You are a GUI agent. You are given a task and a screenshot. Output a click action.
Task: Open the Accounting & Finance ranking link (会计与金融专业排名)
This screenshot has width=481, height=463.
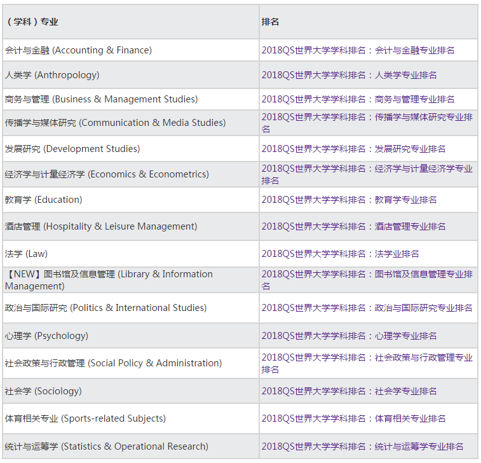[x=358, y=50]
